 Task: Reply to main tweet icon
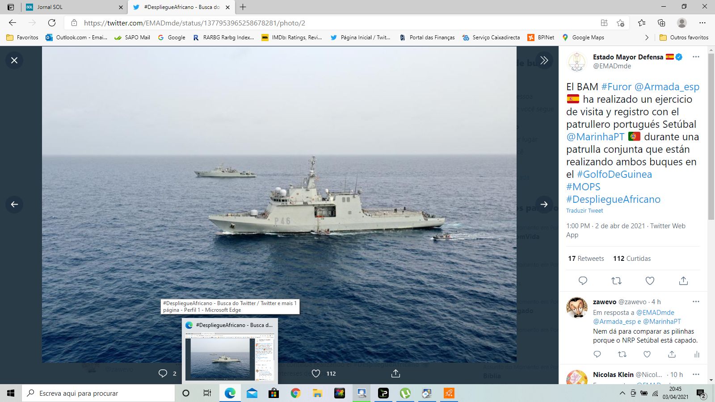pos(583,281)
